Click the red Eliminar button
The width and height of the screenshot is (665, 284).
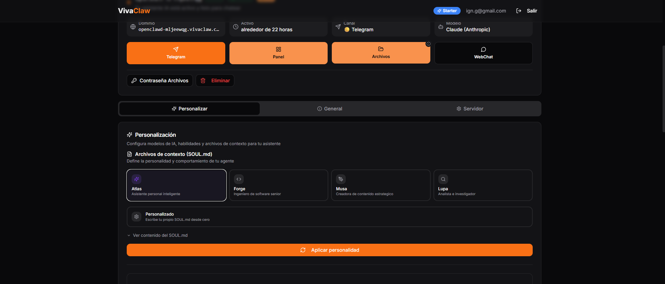215,81
